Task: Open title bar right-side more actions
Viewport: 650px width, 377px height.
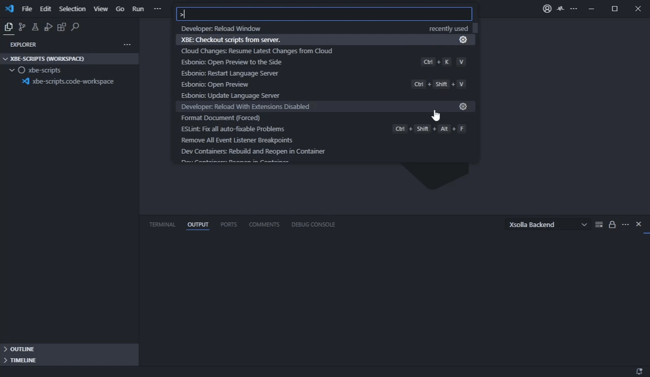Action: 573,9
